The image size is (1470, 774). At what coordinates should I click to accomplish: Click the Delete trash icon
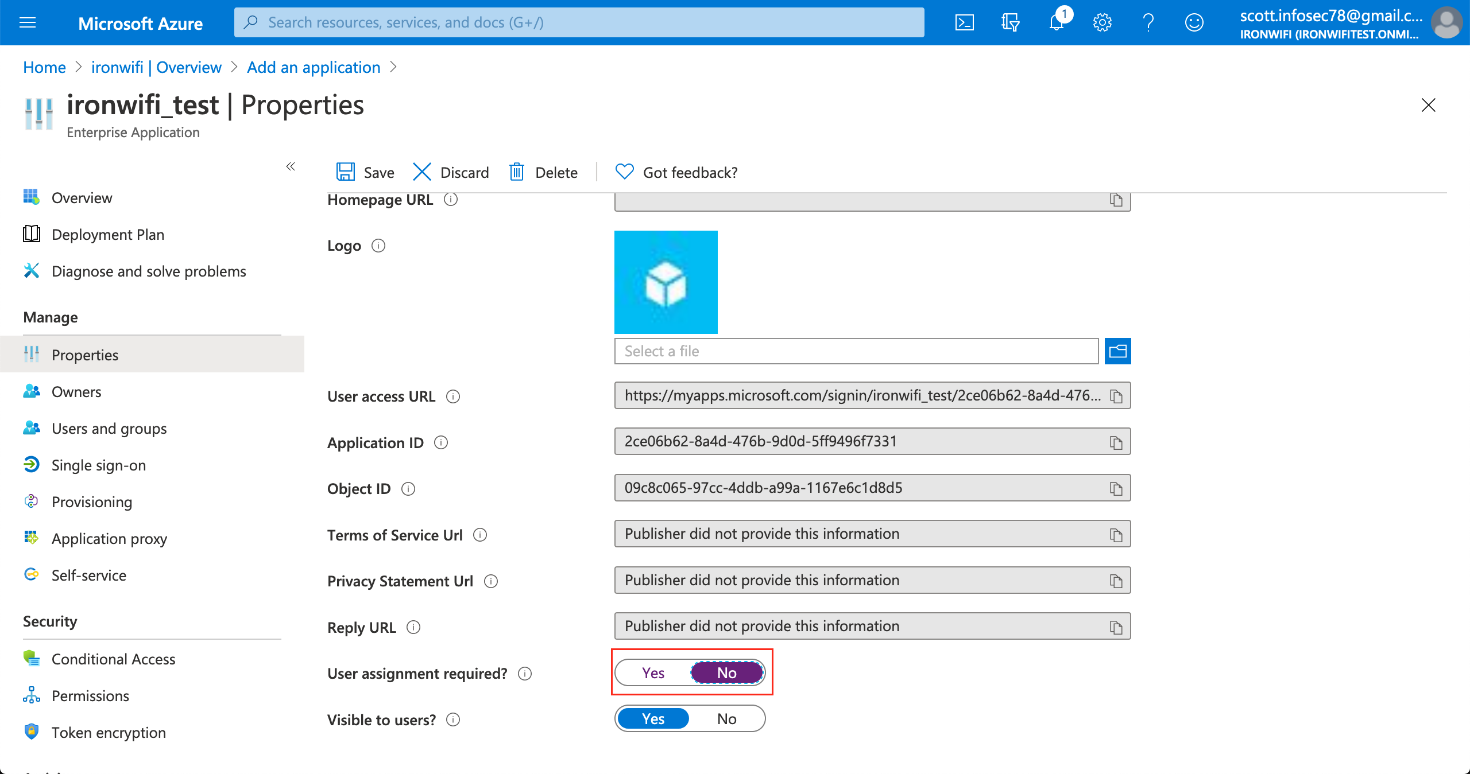pos(516,172)
